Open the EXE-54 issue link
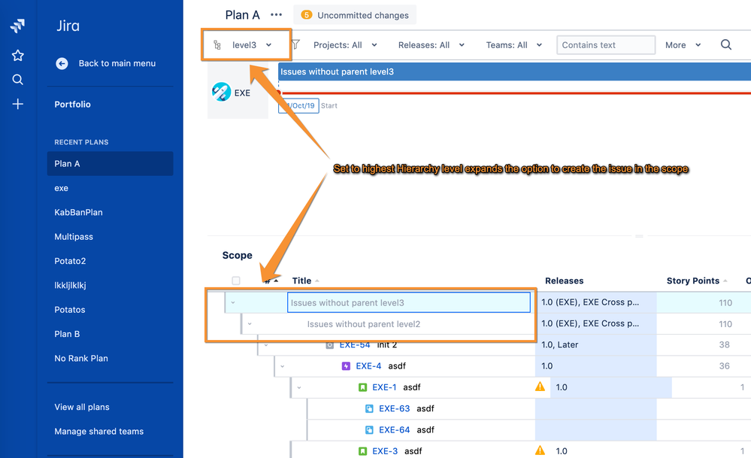The height and width of the screenshot is (458, 751). [354, 345]
